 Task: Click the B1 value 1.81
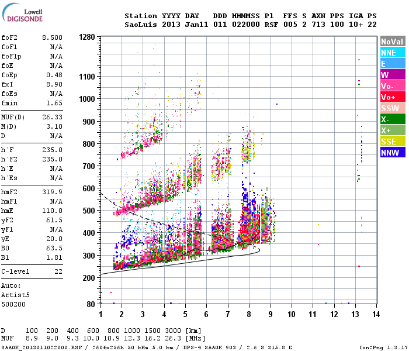coord(54,257)
